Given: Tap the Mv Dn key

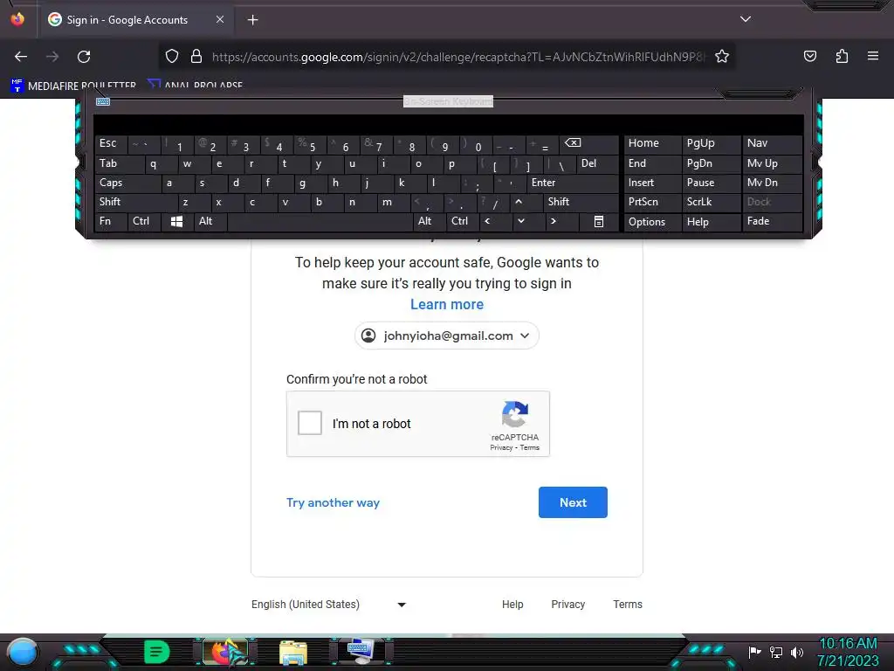Looking at the screenshot, I should pyautogui.click(x=772, y=183).
